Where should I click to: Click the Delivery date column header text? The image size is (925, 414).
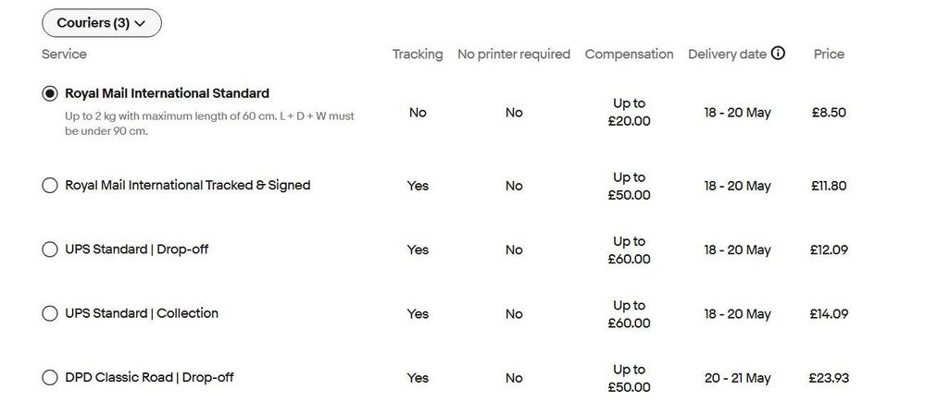pyautogui.click(x=728, y=55)
